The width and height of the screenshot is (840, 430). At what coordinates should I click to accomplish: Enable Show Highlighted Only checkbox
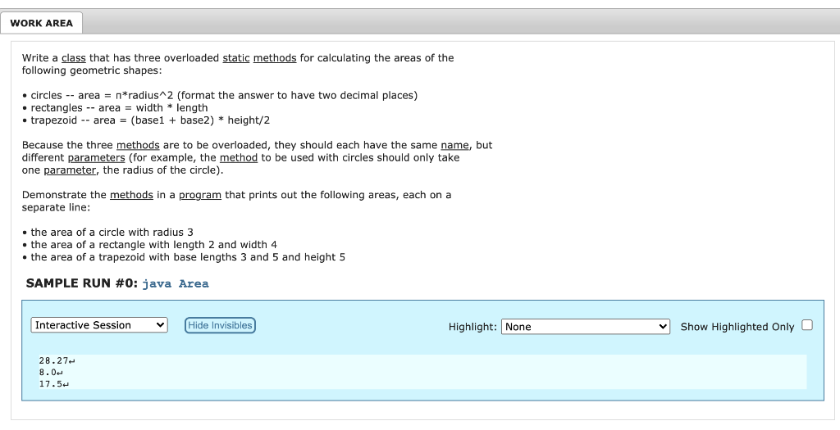807,325
